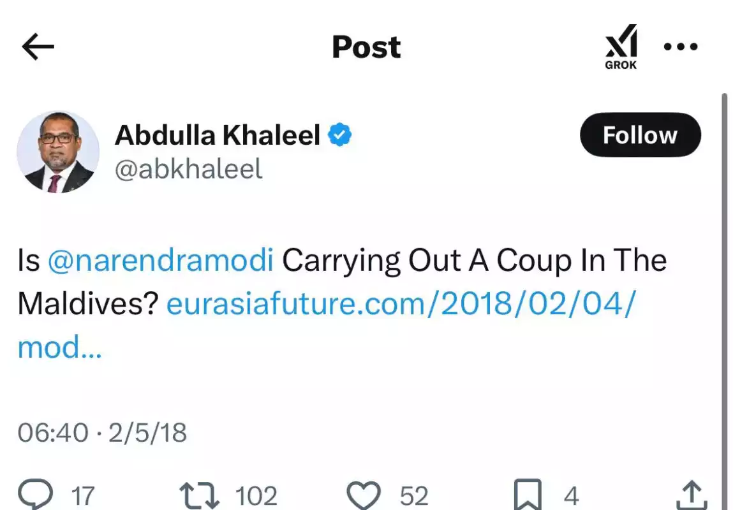Follow Abdulla Khaleel
This screenshot has height=510, width=733.
[640, 135]
